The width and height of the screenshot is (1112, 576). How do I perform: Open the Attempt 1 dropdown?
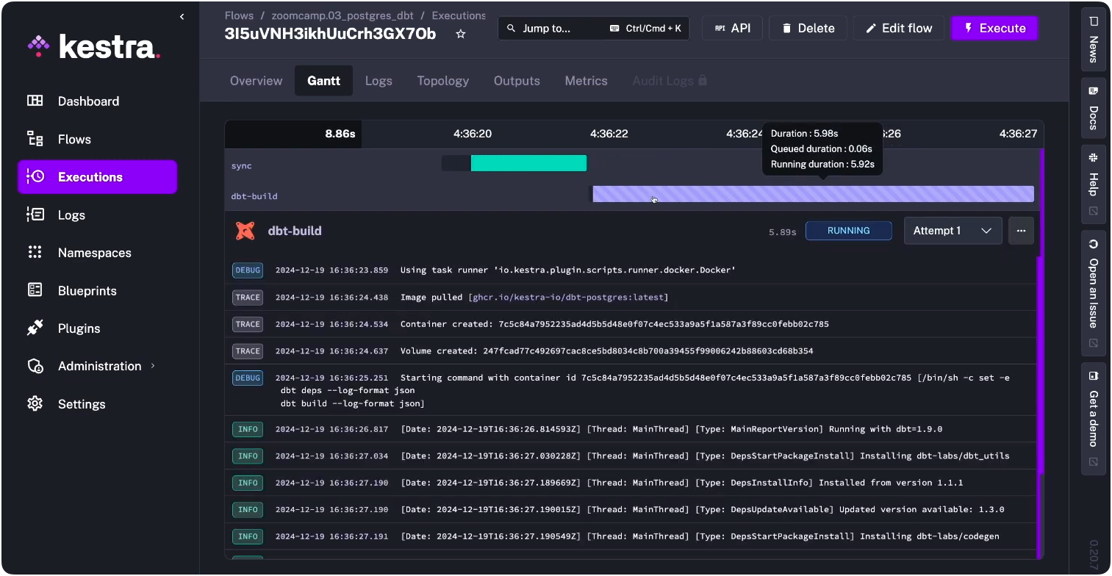coord(953,231)
